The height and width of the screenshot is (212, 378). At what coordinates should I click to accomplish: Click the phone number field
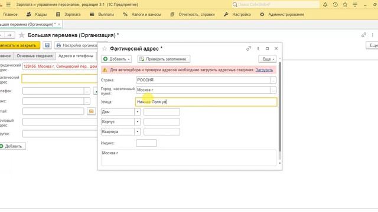tap(53, 91)
